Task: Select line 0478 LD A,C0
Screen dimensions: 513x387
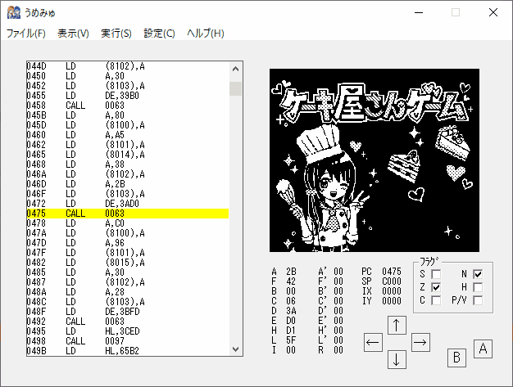Action: [x=128, y=223]
